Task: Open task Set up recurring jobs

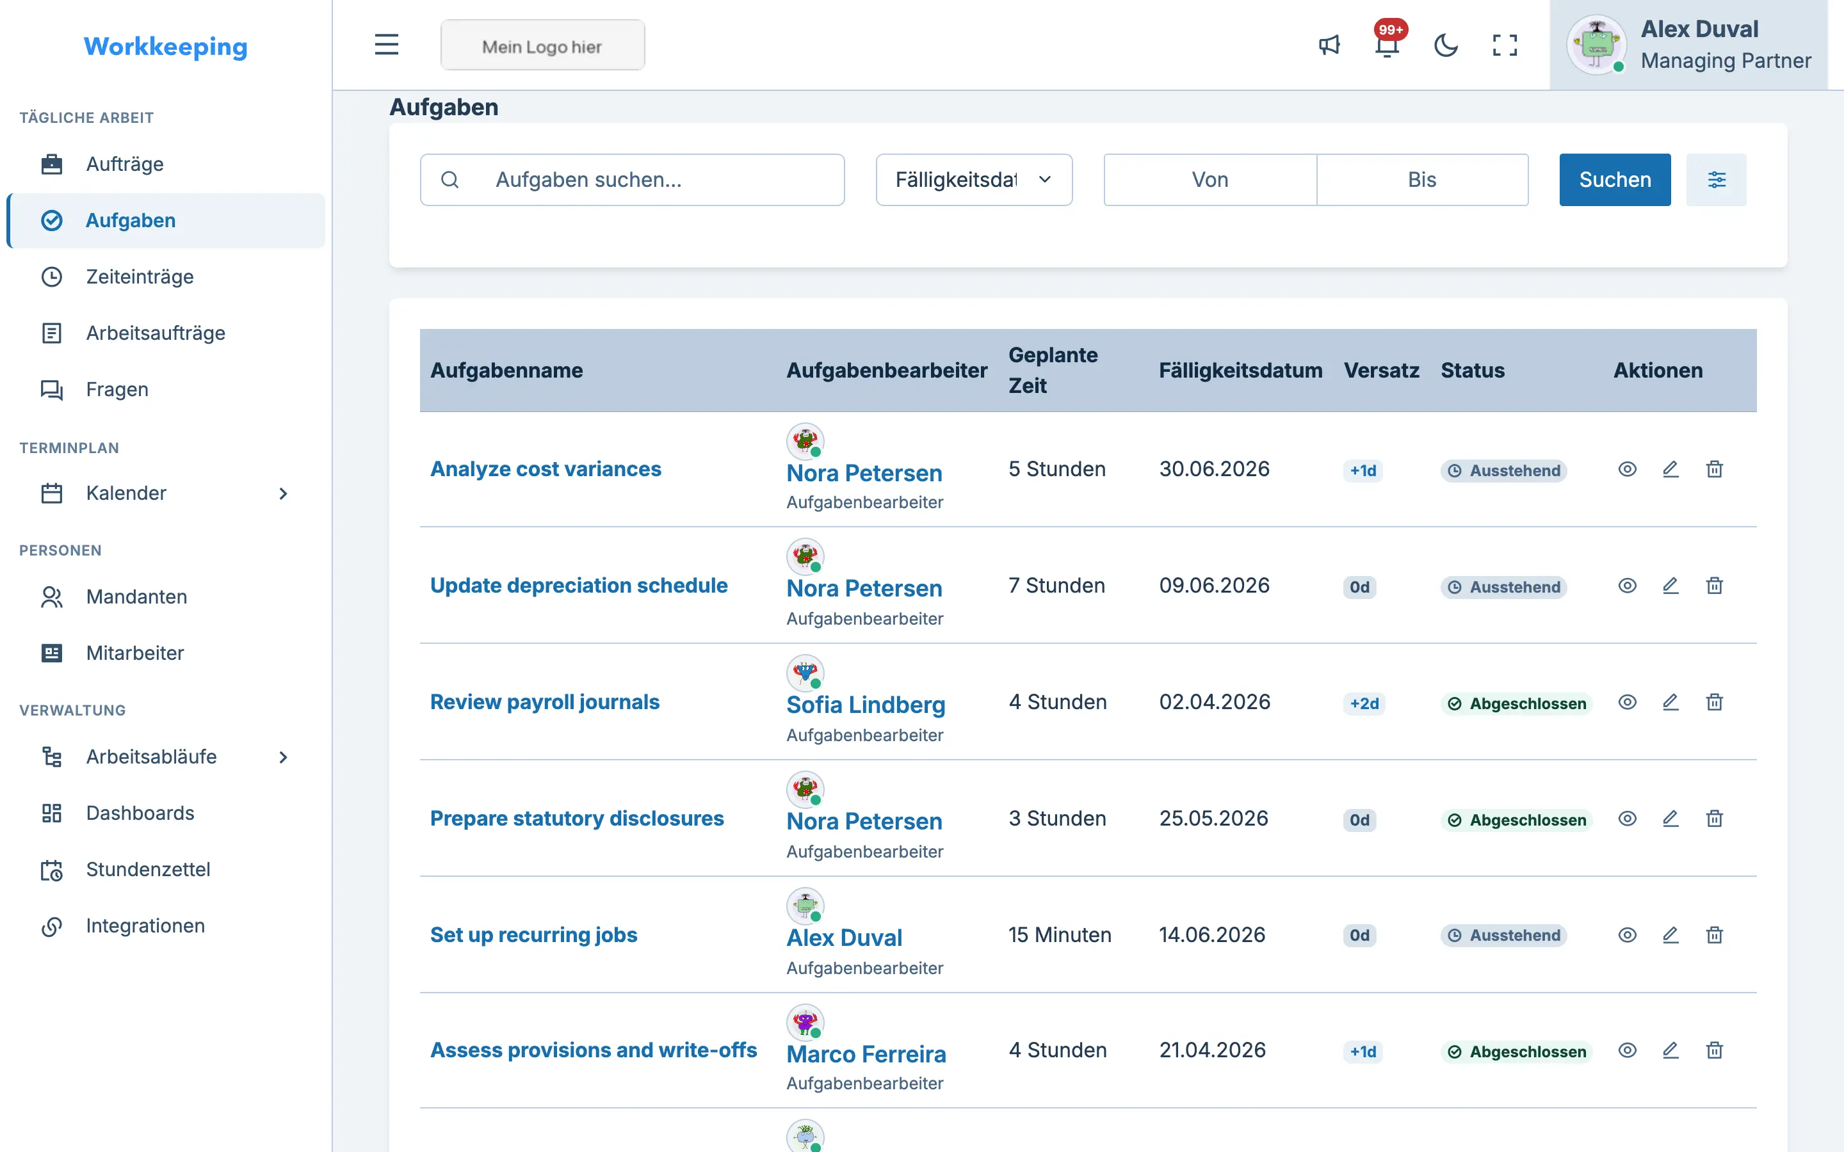Action: tap(533, 936)
